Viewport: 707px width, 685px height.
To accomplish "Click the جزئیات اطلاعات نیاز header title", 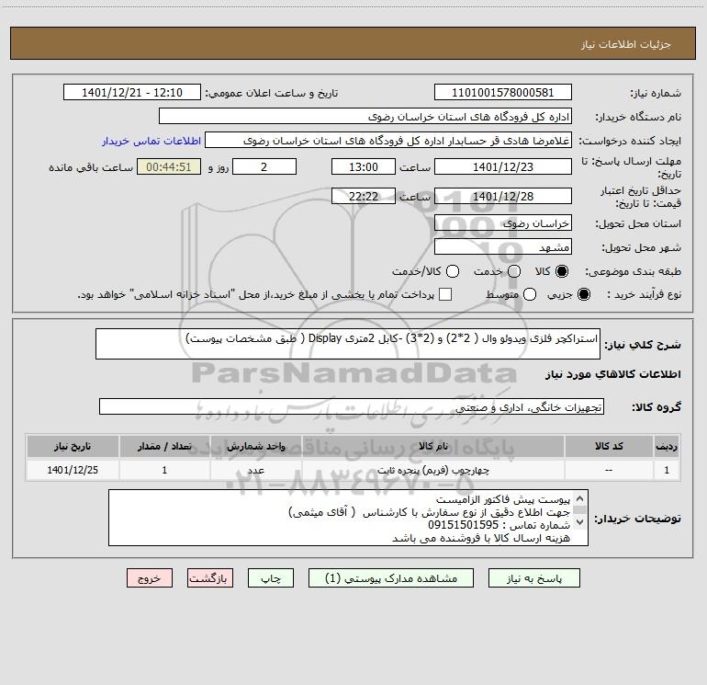I will click(625, 44).
